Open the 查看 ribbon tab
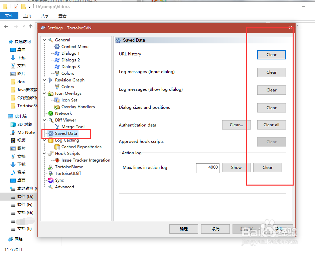Screen dimensions: 315x253 pos(62,16)
